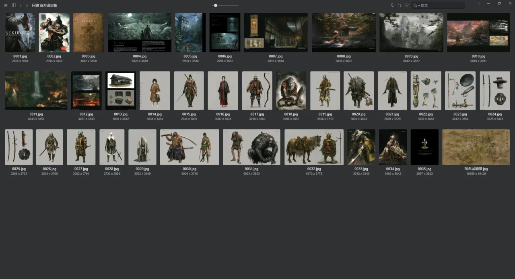The image size is (515, 279).
Task: Select the 0027.jpg armored samurai thumbnail
Action: tap(81, 147)
